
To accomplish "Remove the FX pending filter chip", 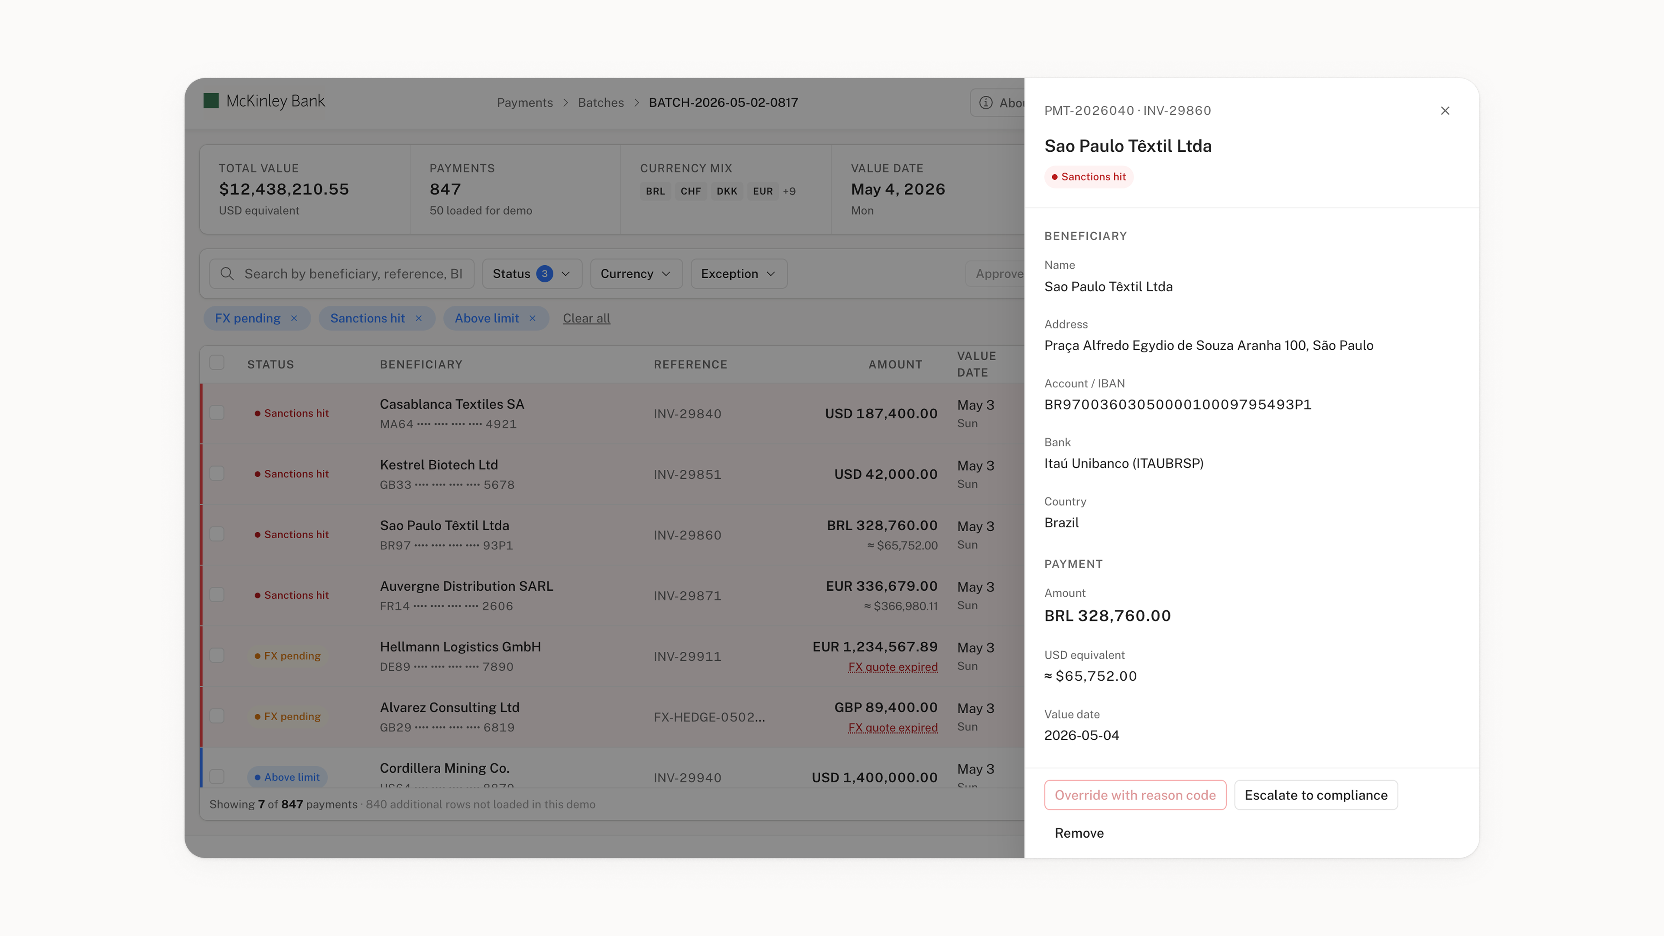I will pyautogui.click(x=294, y=318).
